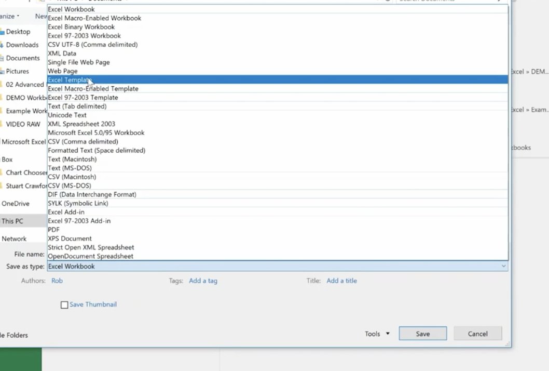Screen dimensions: 549x371
Task: Click the Save button
Action: [x=422, y=334]
